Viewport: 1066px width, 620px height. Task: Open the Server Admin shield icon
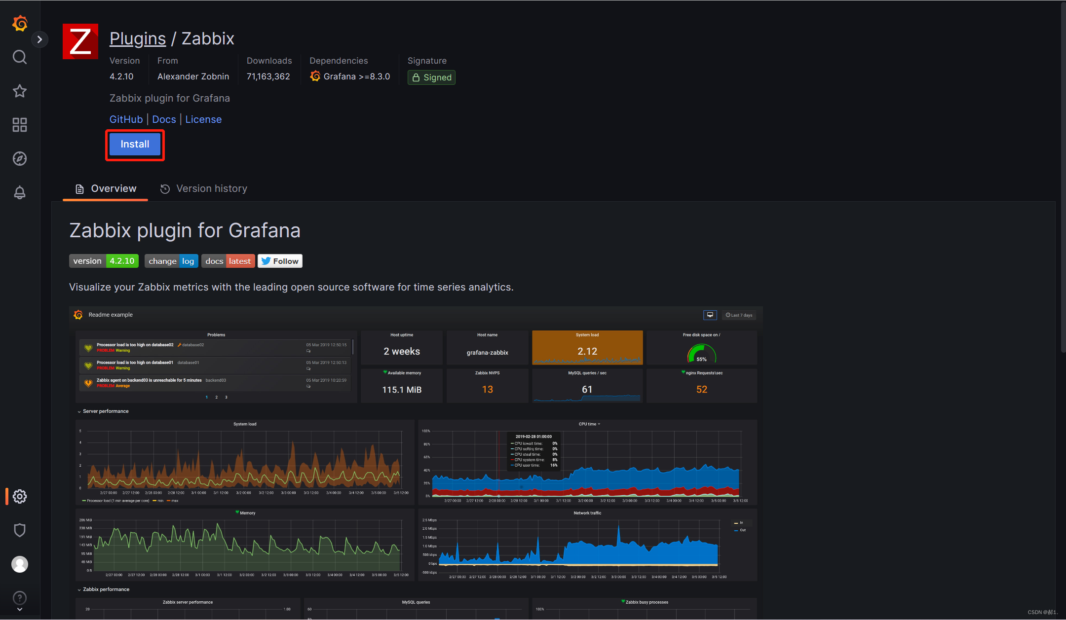[x=20, y=530]
